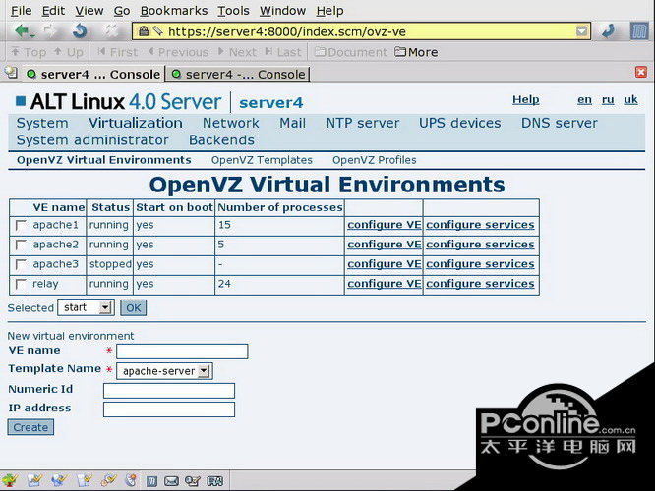Screen dimensions: 655x491
Task: Reload the page with the Reload icon
Action: tap(80, 31)
